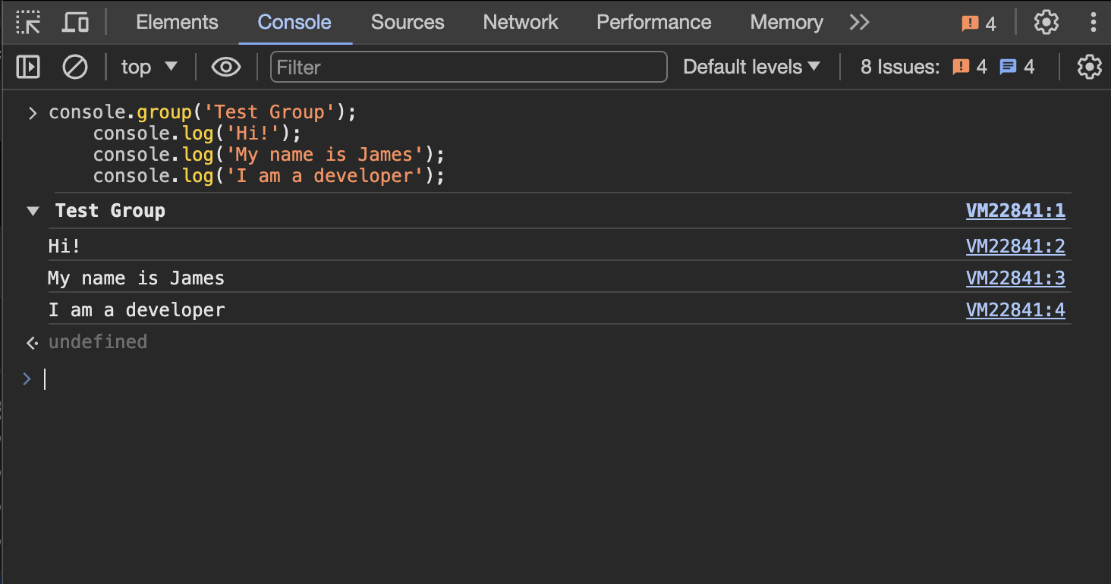This screenshot has width=1111, height=584.
Task: Open the Network tab
Action: [521, 22]
